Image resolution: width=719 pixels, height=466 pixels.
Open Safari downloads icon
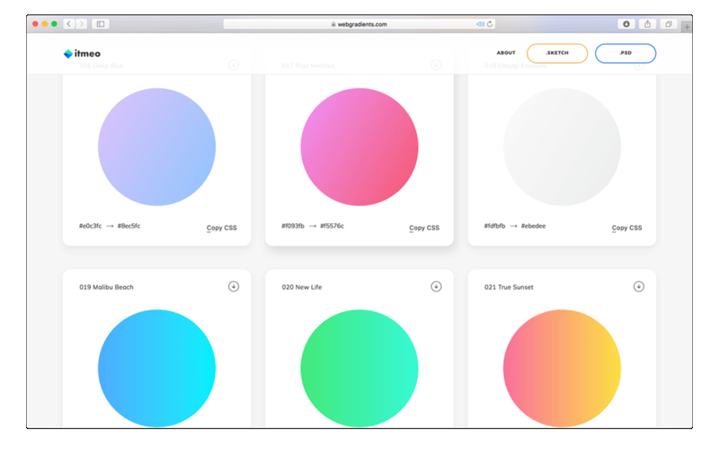(626, 24)
